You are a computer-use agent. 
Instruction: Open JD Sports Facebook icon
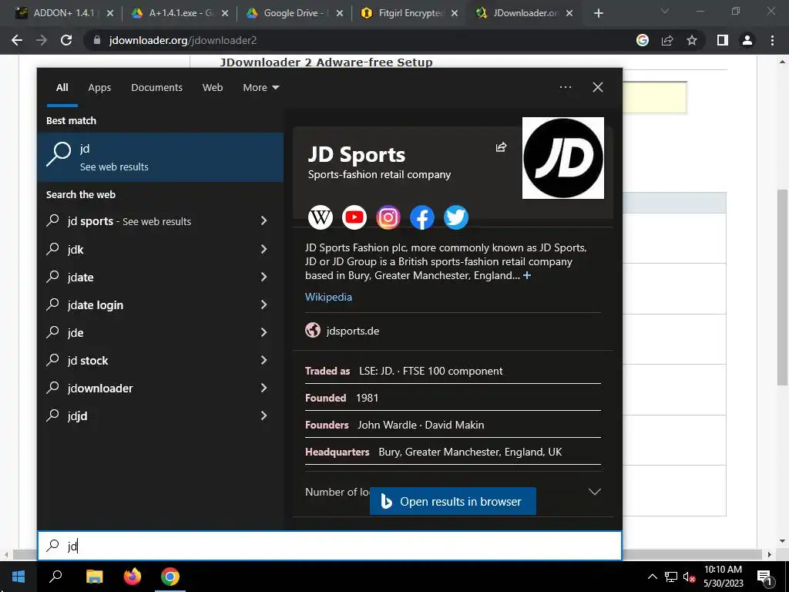tap(421, 217)
